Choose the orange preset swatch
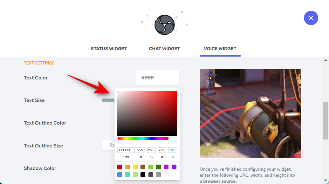This screenshot has width=329, height=184. [127, 167]
